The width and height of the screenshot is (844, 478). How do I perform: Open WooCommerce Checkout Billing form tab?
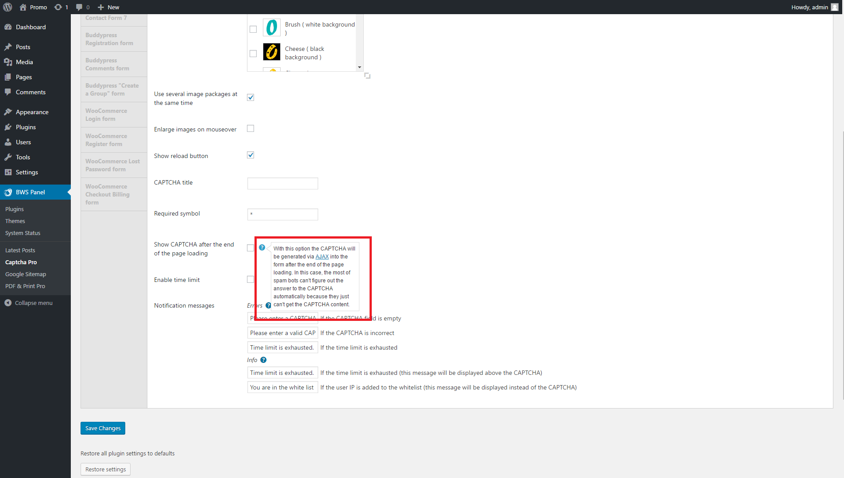click(x=114, y=194)
